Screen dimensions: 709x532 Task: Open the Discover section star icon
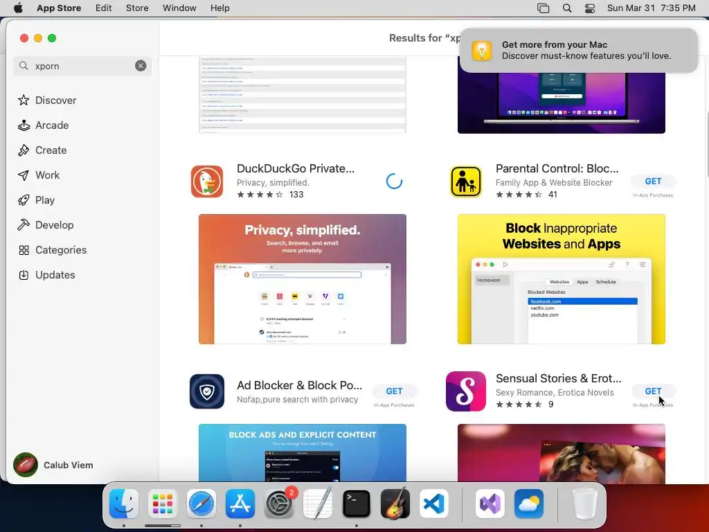[24, 100]
